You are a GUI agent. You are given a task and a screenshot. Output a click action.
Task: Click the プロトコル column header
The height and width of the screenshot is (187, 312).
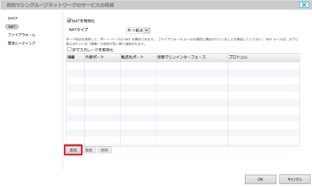[x=264, y=57]
